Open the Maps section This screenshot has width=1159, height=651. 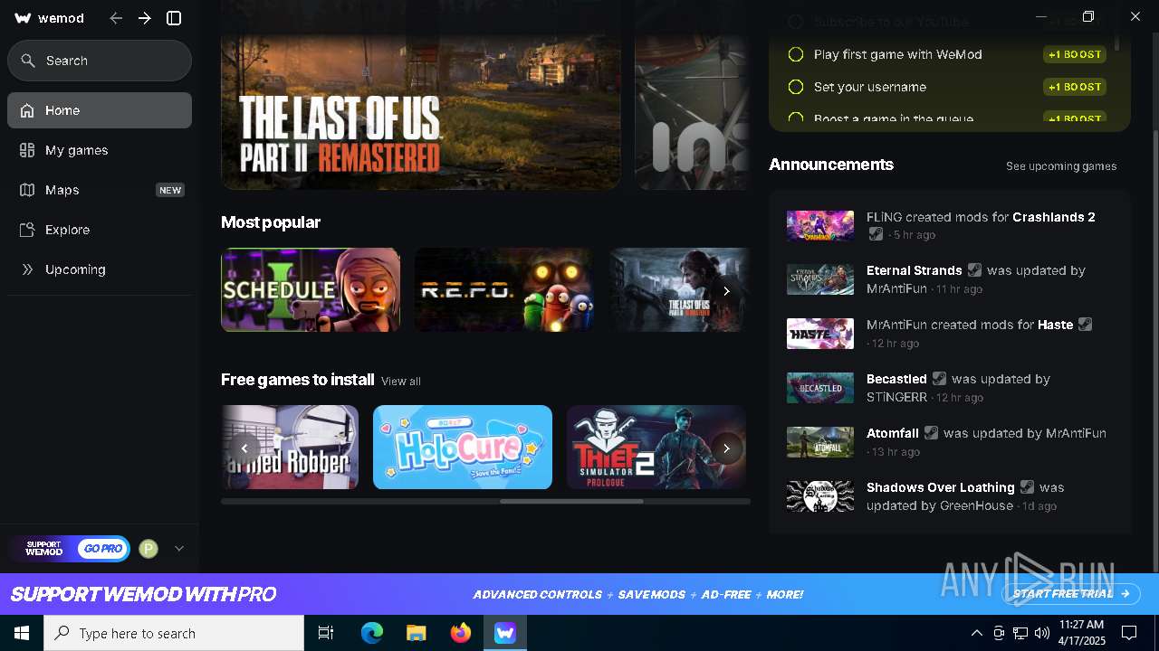click(100, 190)
